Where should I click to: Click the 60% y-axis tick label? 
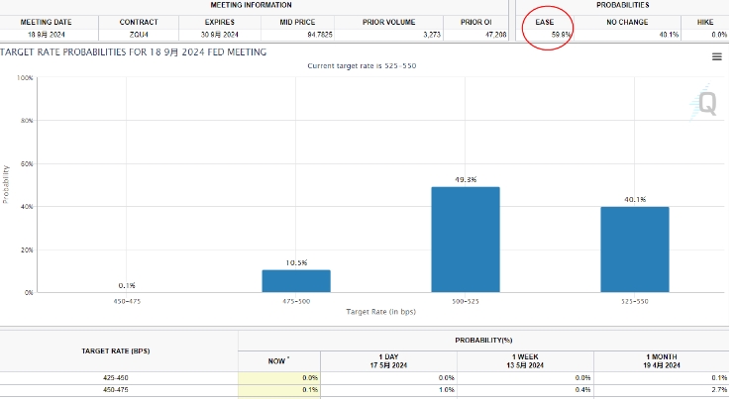(x=27, y=163)
